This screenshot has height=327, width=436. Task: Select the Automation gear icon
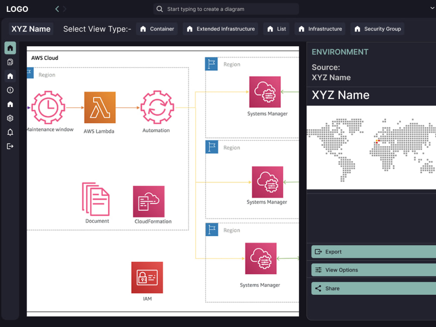pyautogui.click(x=157, y=107)
